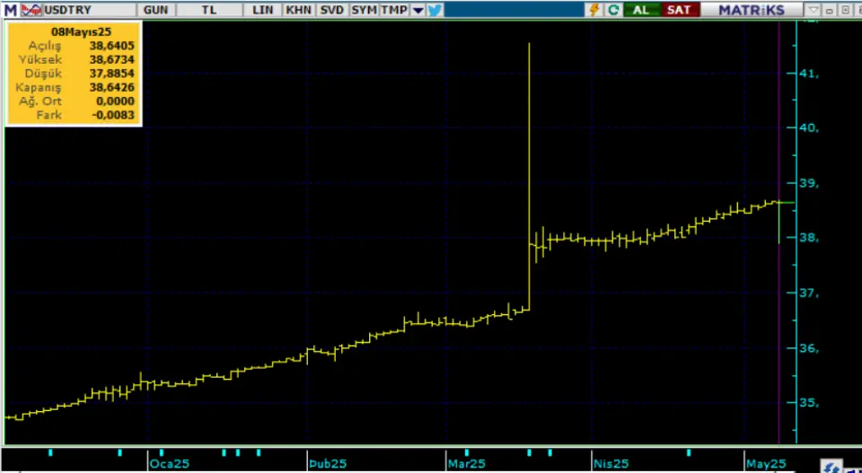Expand the dropdown arrow after TMP
Screen dimensions: 862x473
click(418, 10)
